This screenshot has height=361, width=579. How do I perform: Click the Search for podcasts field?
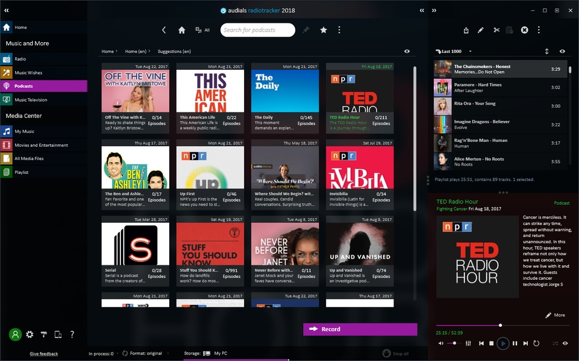[x=257, y=30]
